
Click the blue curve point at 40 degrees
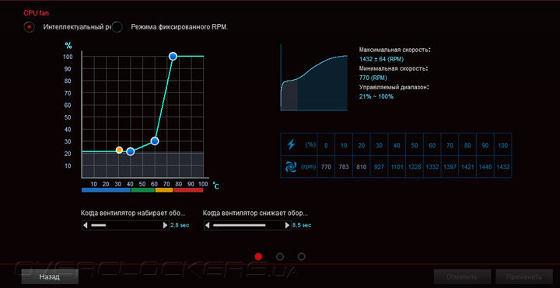click(131, 151)
